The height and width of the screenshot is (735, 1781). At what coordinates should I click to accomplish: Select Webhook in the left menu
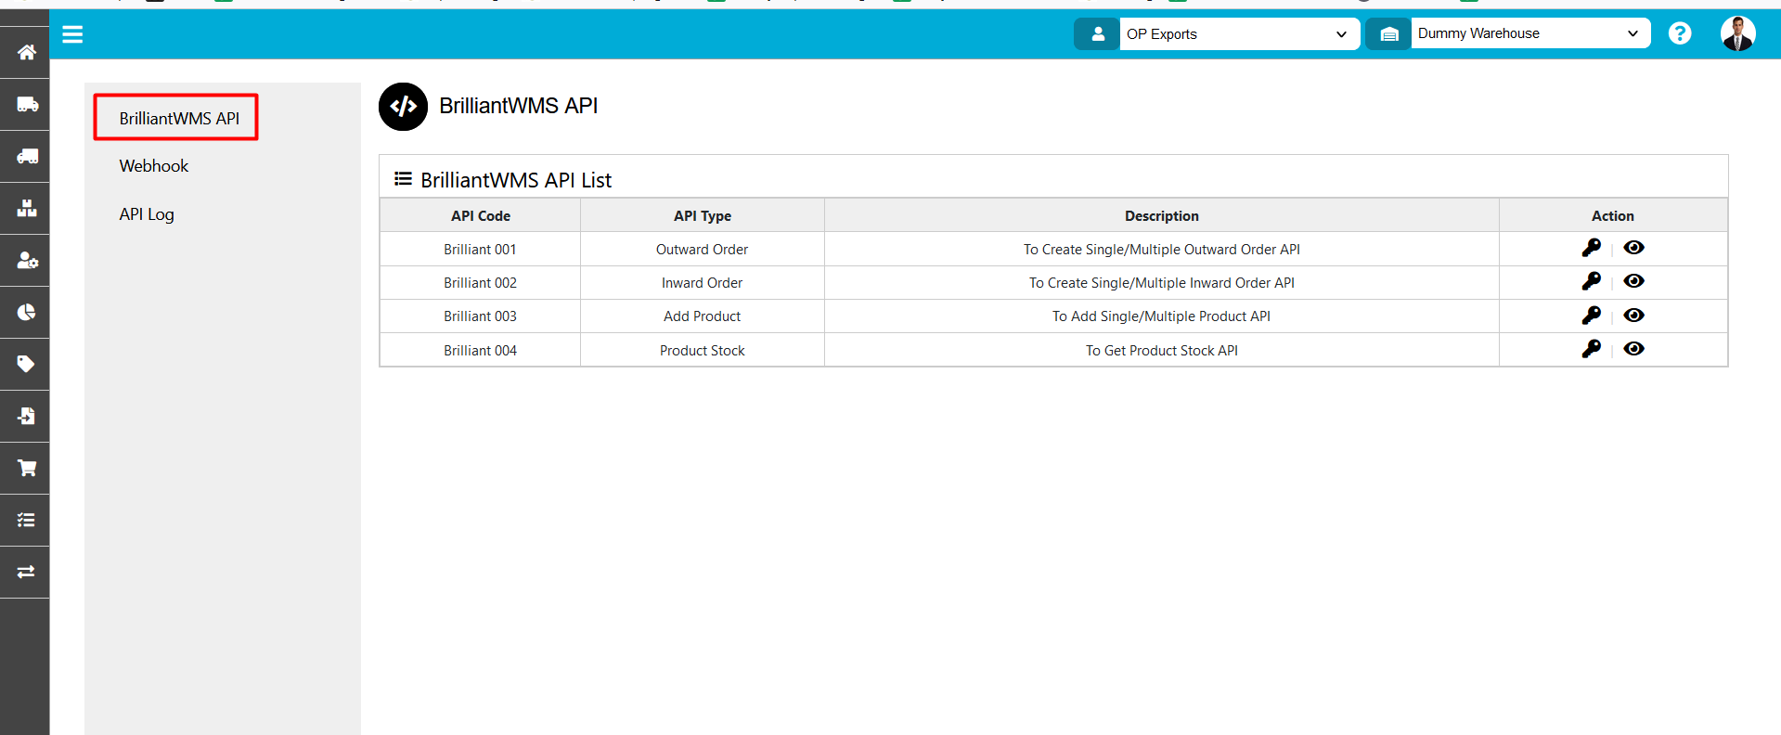tap(154, 166)
